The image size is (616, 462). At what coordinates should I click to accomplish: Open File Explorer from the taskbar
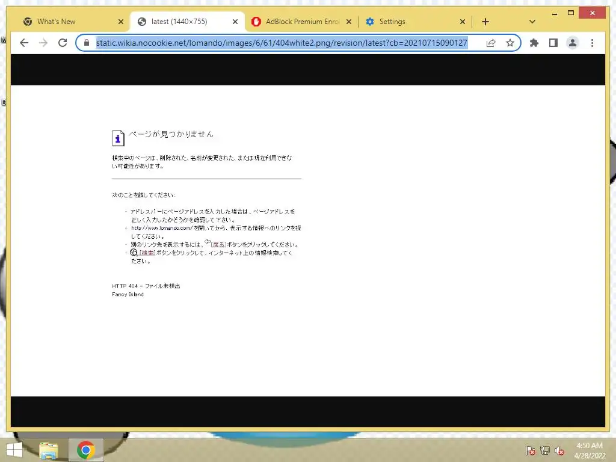[49, 450]
